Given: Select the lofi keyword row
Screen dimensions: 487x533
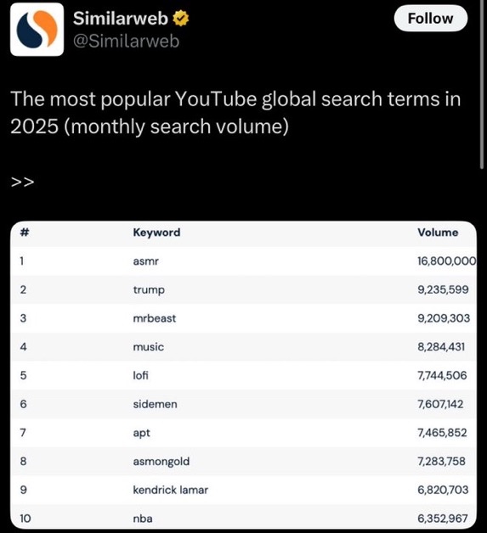Looking at the screenshot, I should point(243,375).
